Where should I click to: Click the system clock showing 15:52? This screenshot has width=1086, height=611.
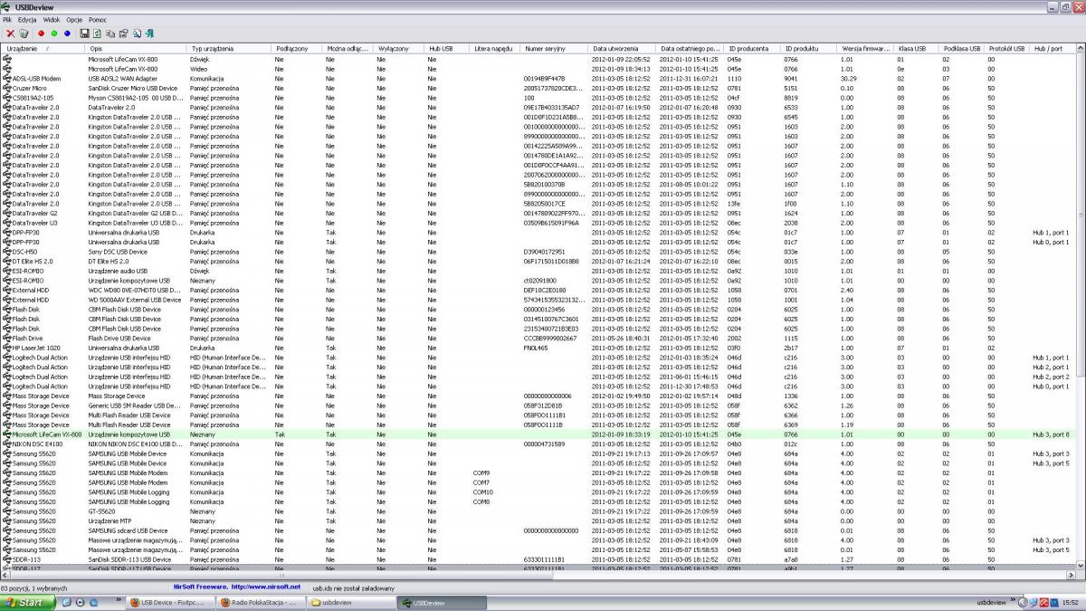click(1071, 602)
